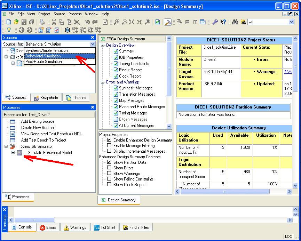The image size is (301, 241).
Task: Click the Save All toolbar icon
Action: click(x=32, y=22)
